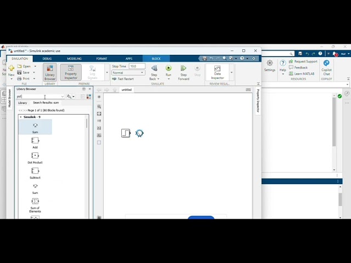Toggle the Model Browser side tab
The image size is (351, 263).
tap(9, 98)
